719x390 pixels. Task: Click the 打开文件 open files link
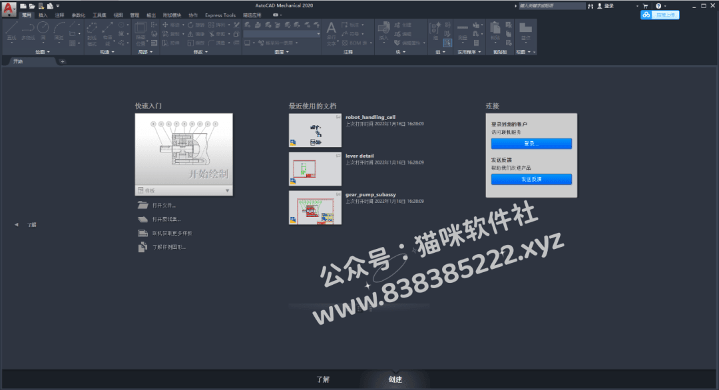156,205
